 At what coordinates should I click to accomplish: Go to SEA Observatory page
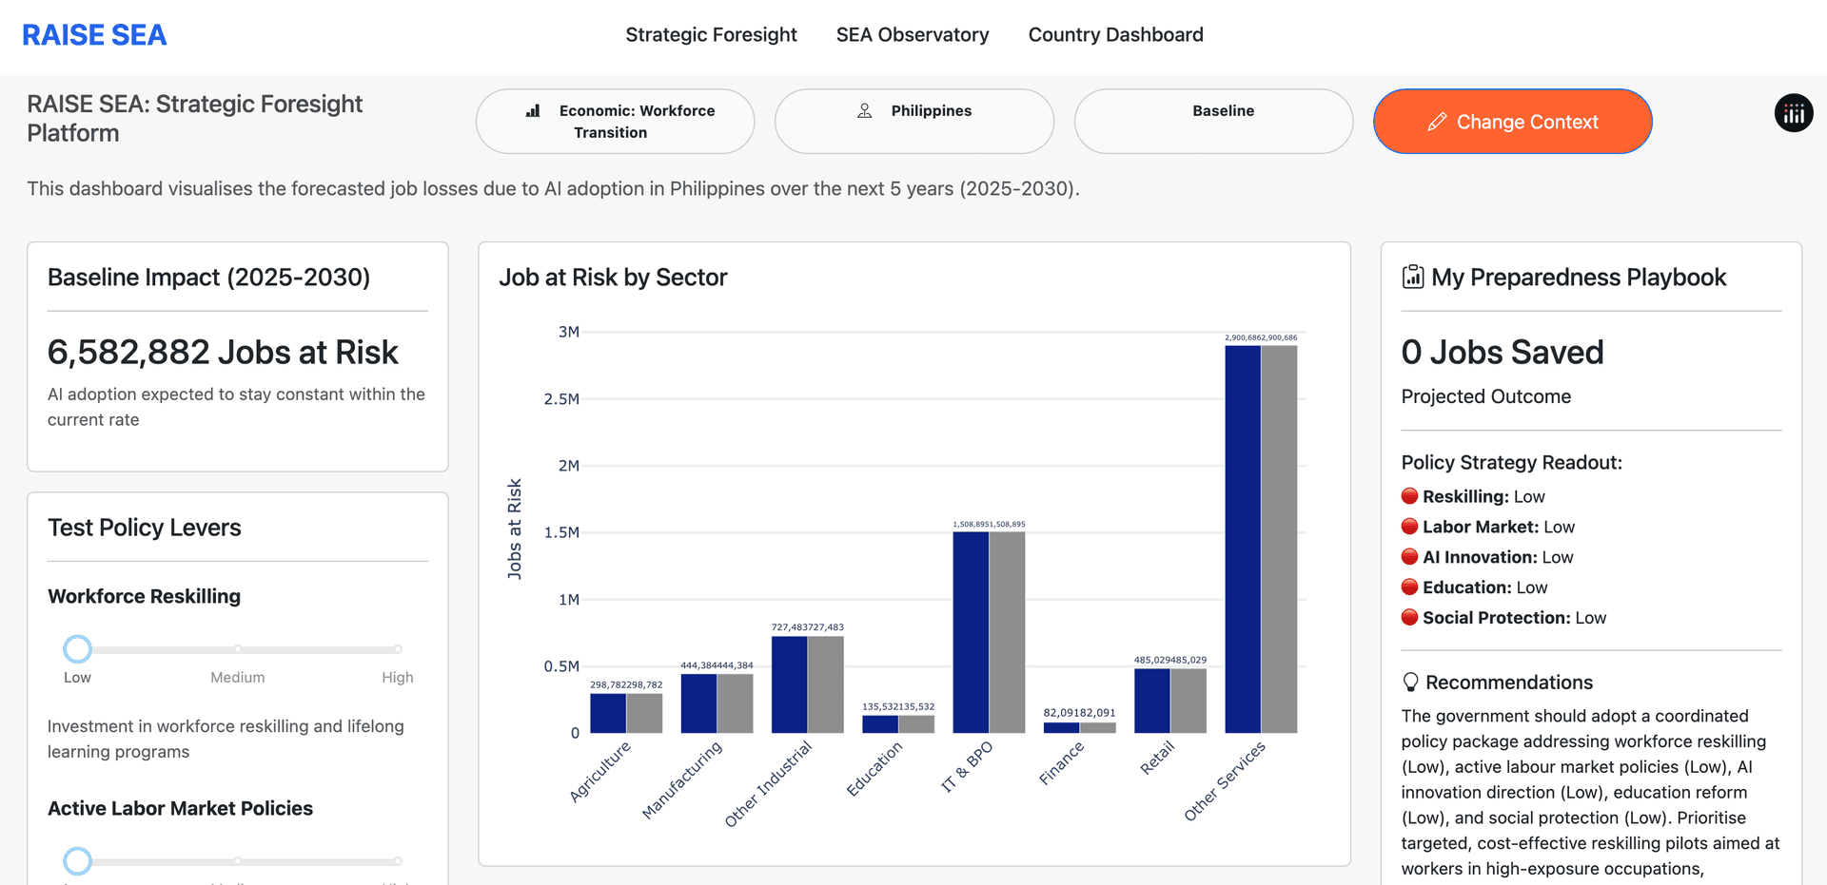pos(912,35)
